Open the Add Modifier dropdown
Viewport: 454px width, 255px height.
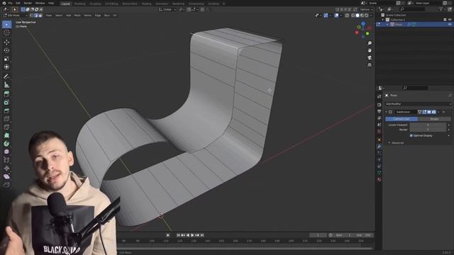point(418,104)
